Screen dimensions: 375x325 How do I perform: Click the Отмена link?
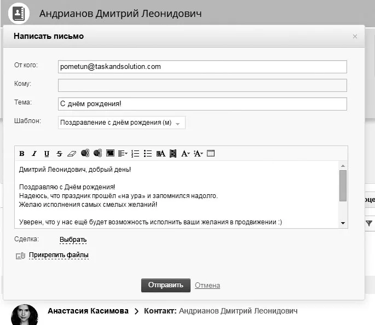tap(207, 285)
